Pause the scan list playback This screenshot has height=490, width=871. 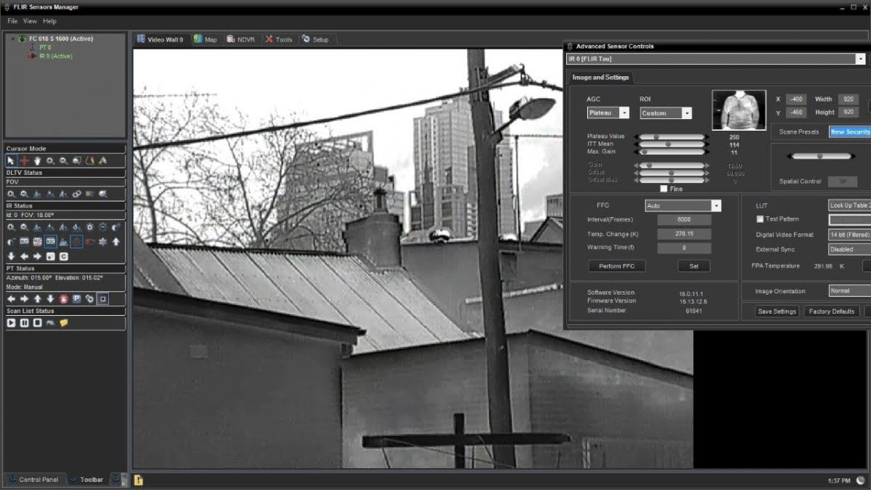coord(24,322)
